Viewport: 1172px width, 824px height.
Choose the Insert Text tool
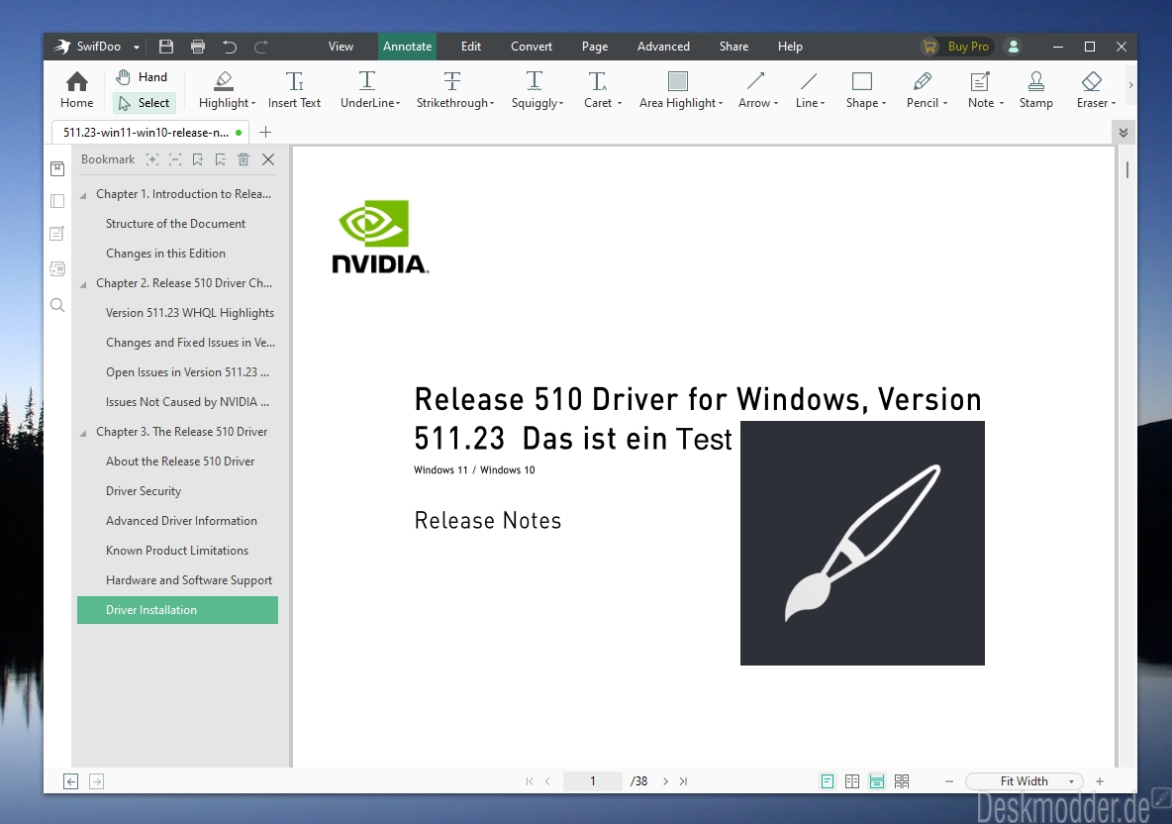click(295, 90)
